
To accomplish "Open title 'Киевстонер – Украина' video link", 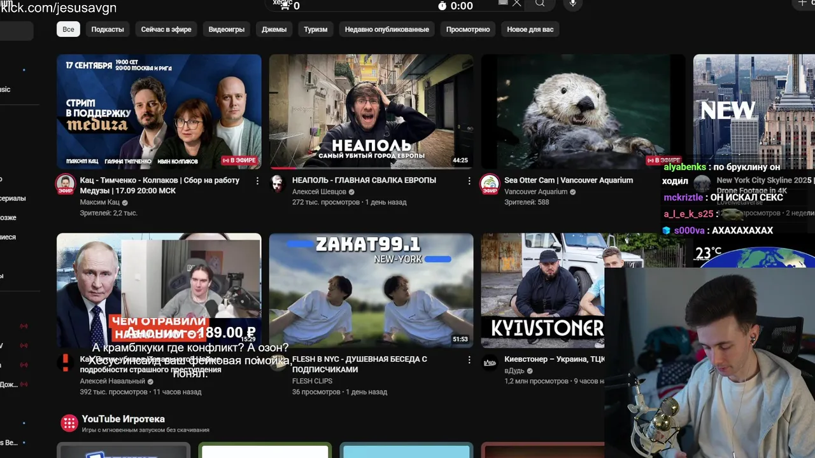I will click(554, 359).
